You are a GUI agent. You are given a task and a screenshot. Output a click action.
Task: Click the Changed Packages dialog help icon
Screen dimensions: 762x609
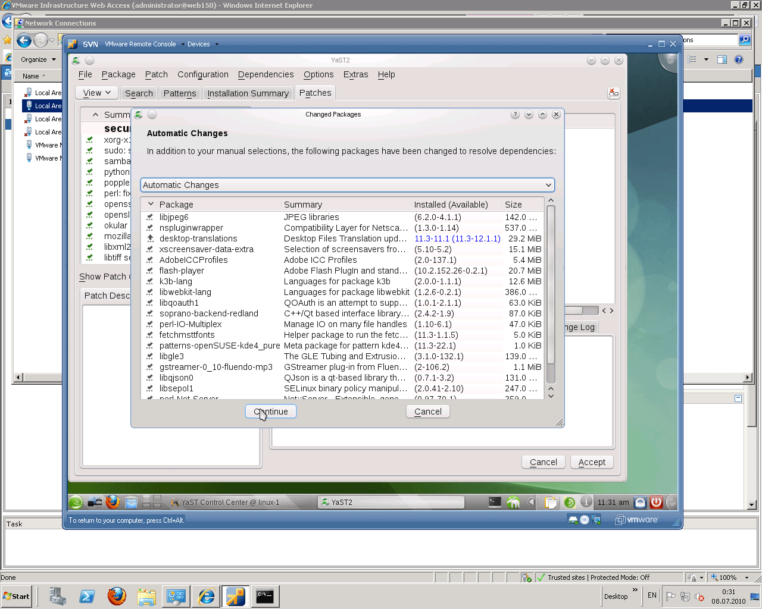[x=515, y=115]
